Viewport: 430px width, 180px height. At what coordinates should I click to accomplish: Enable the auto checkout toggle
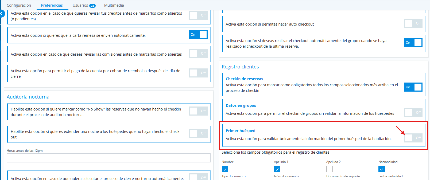pos(413,23)
